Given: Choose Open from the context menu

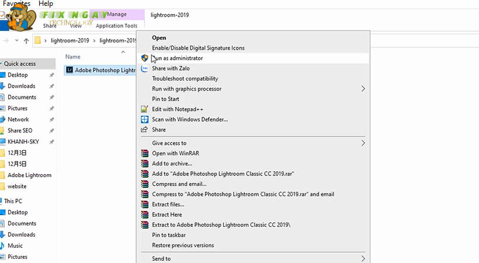Looking at the screenshot, I should coord(159,38).
